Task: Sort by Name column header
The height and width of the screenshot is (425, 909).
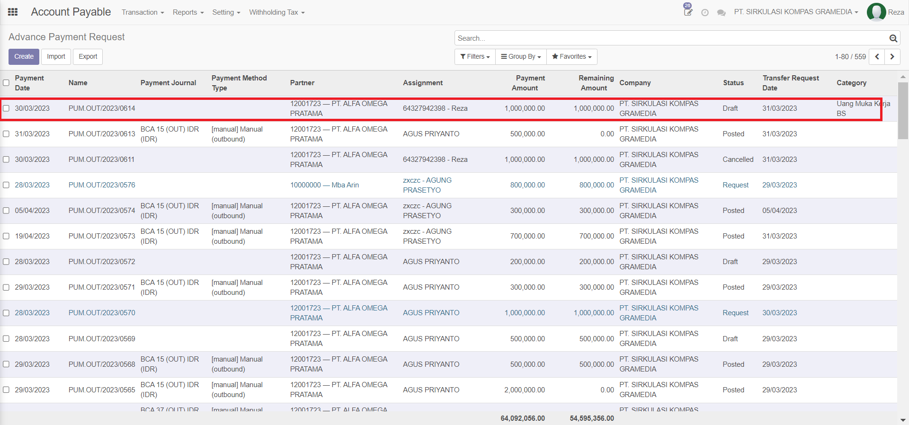Action: pos(78,83)
